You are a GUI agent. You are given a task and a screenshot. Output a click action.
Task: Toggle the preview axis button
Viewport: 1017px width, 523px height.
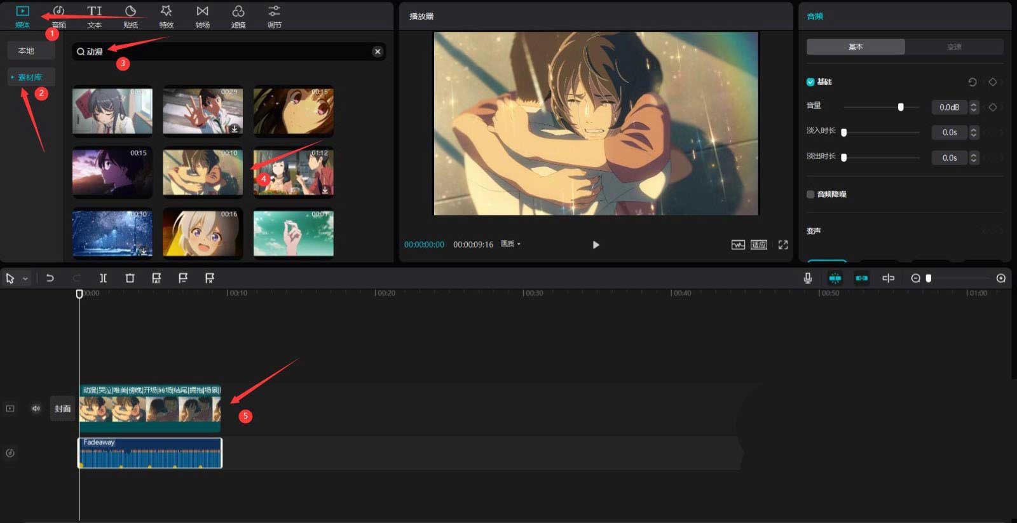[889, 278]
